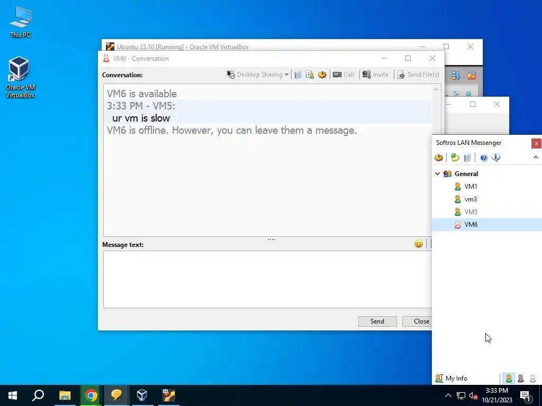Open message history notebook icon in Messenger
542x406 pixels.
pyautogui.click(x=467, y=158)
